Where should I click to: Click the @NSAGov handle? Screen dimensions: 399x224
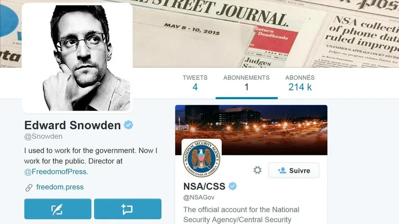point(199,197)
